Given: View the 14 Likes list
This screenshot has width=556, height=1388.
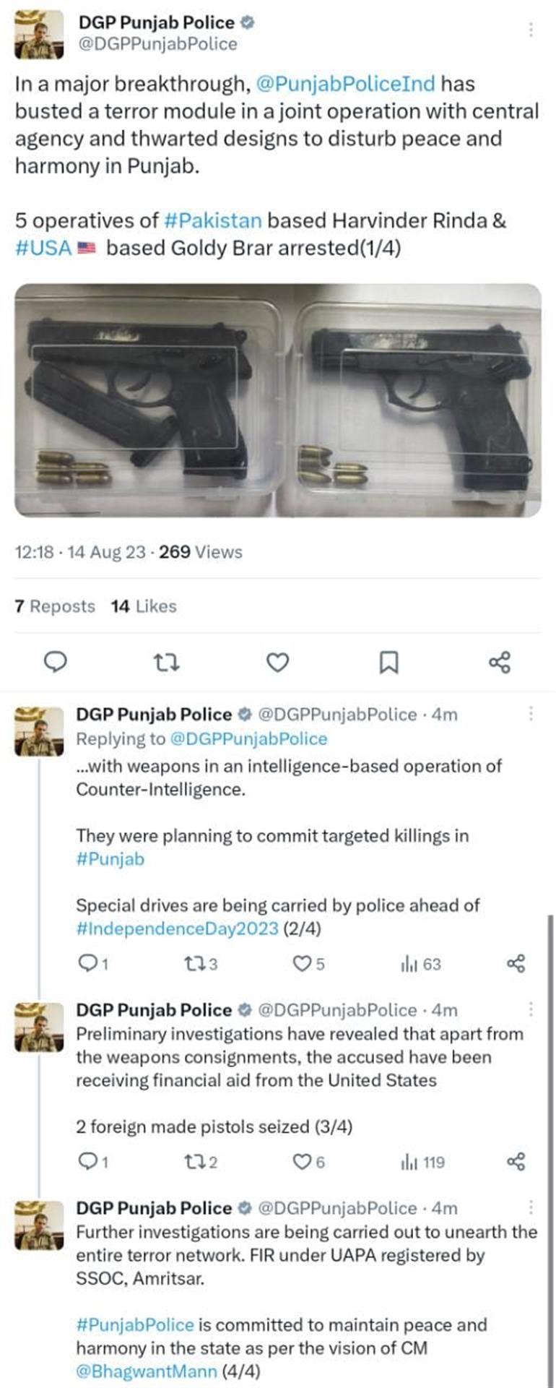Looking at the screenshot, I should pyautogui.click(x=144, y=606).
